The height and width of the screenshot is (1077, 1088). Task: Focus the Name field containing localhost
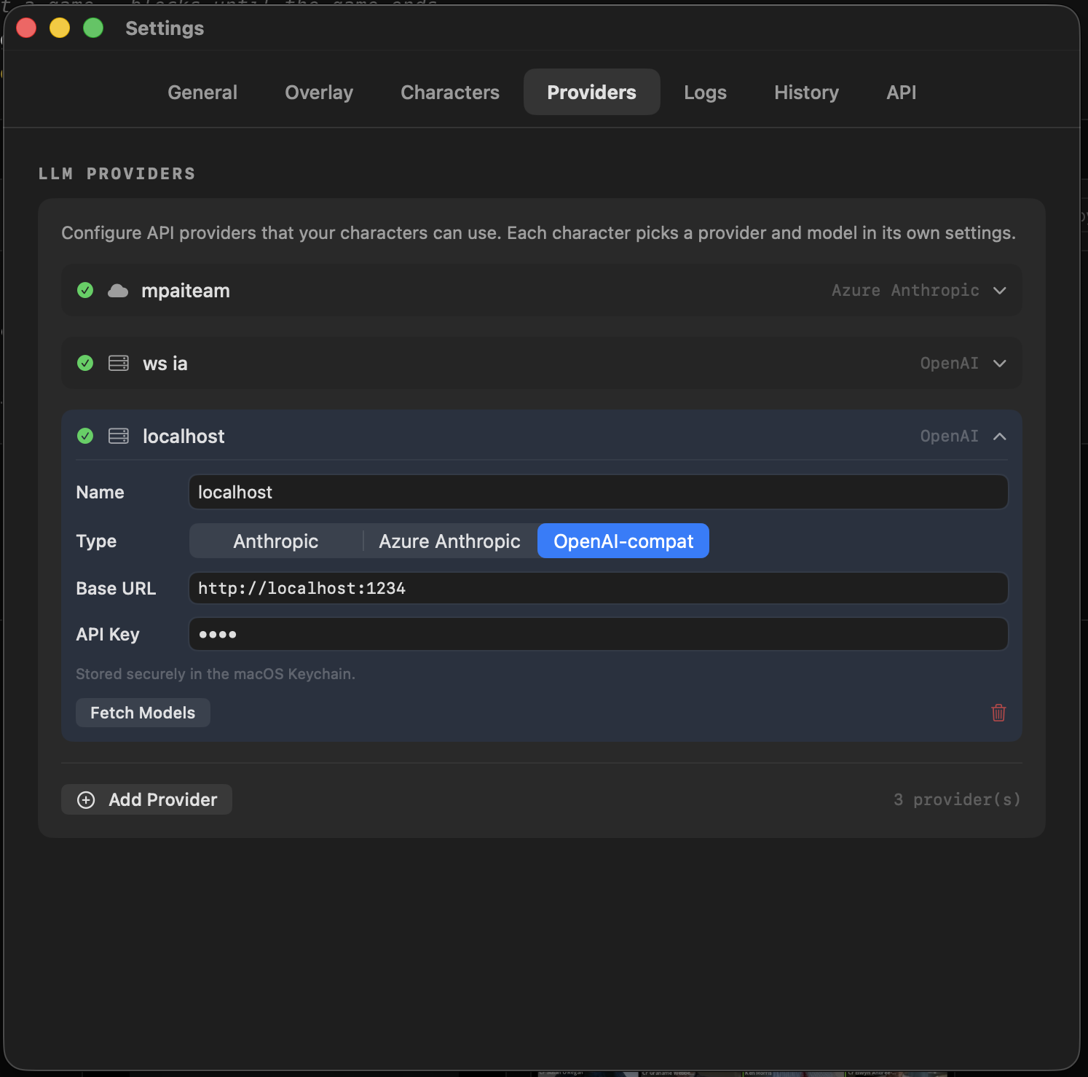point(599,492)
